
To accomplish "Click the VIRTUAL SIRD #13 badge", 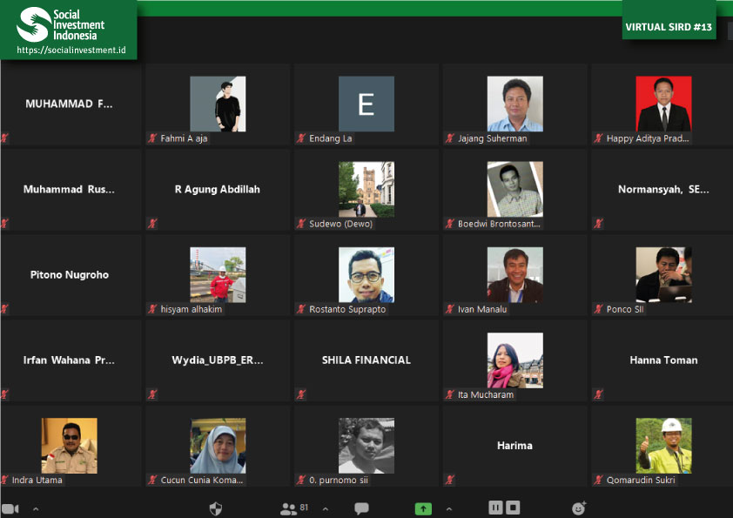I will pyautogui.click(x=669, y=27).
